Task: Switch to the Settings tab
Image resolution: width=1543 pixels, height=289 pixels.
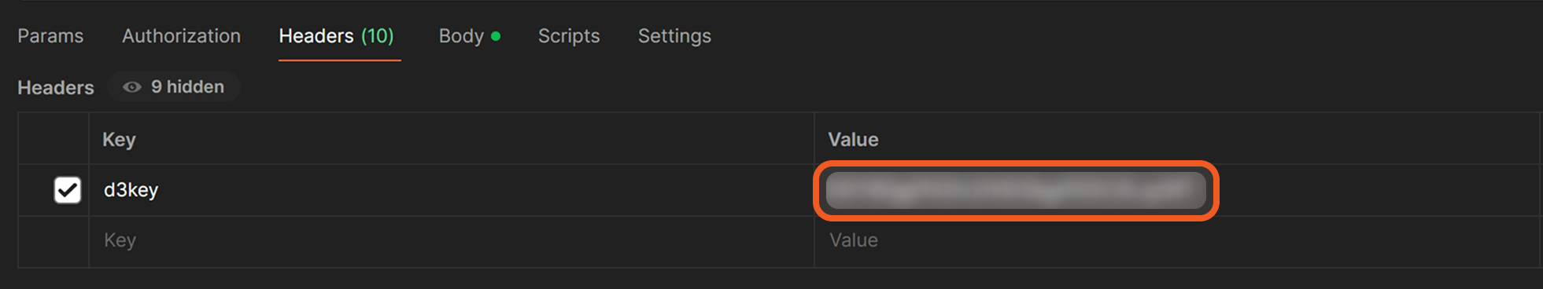Action: point(674,36)
